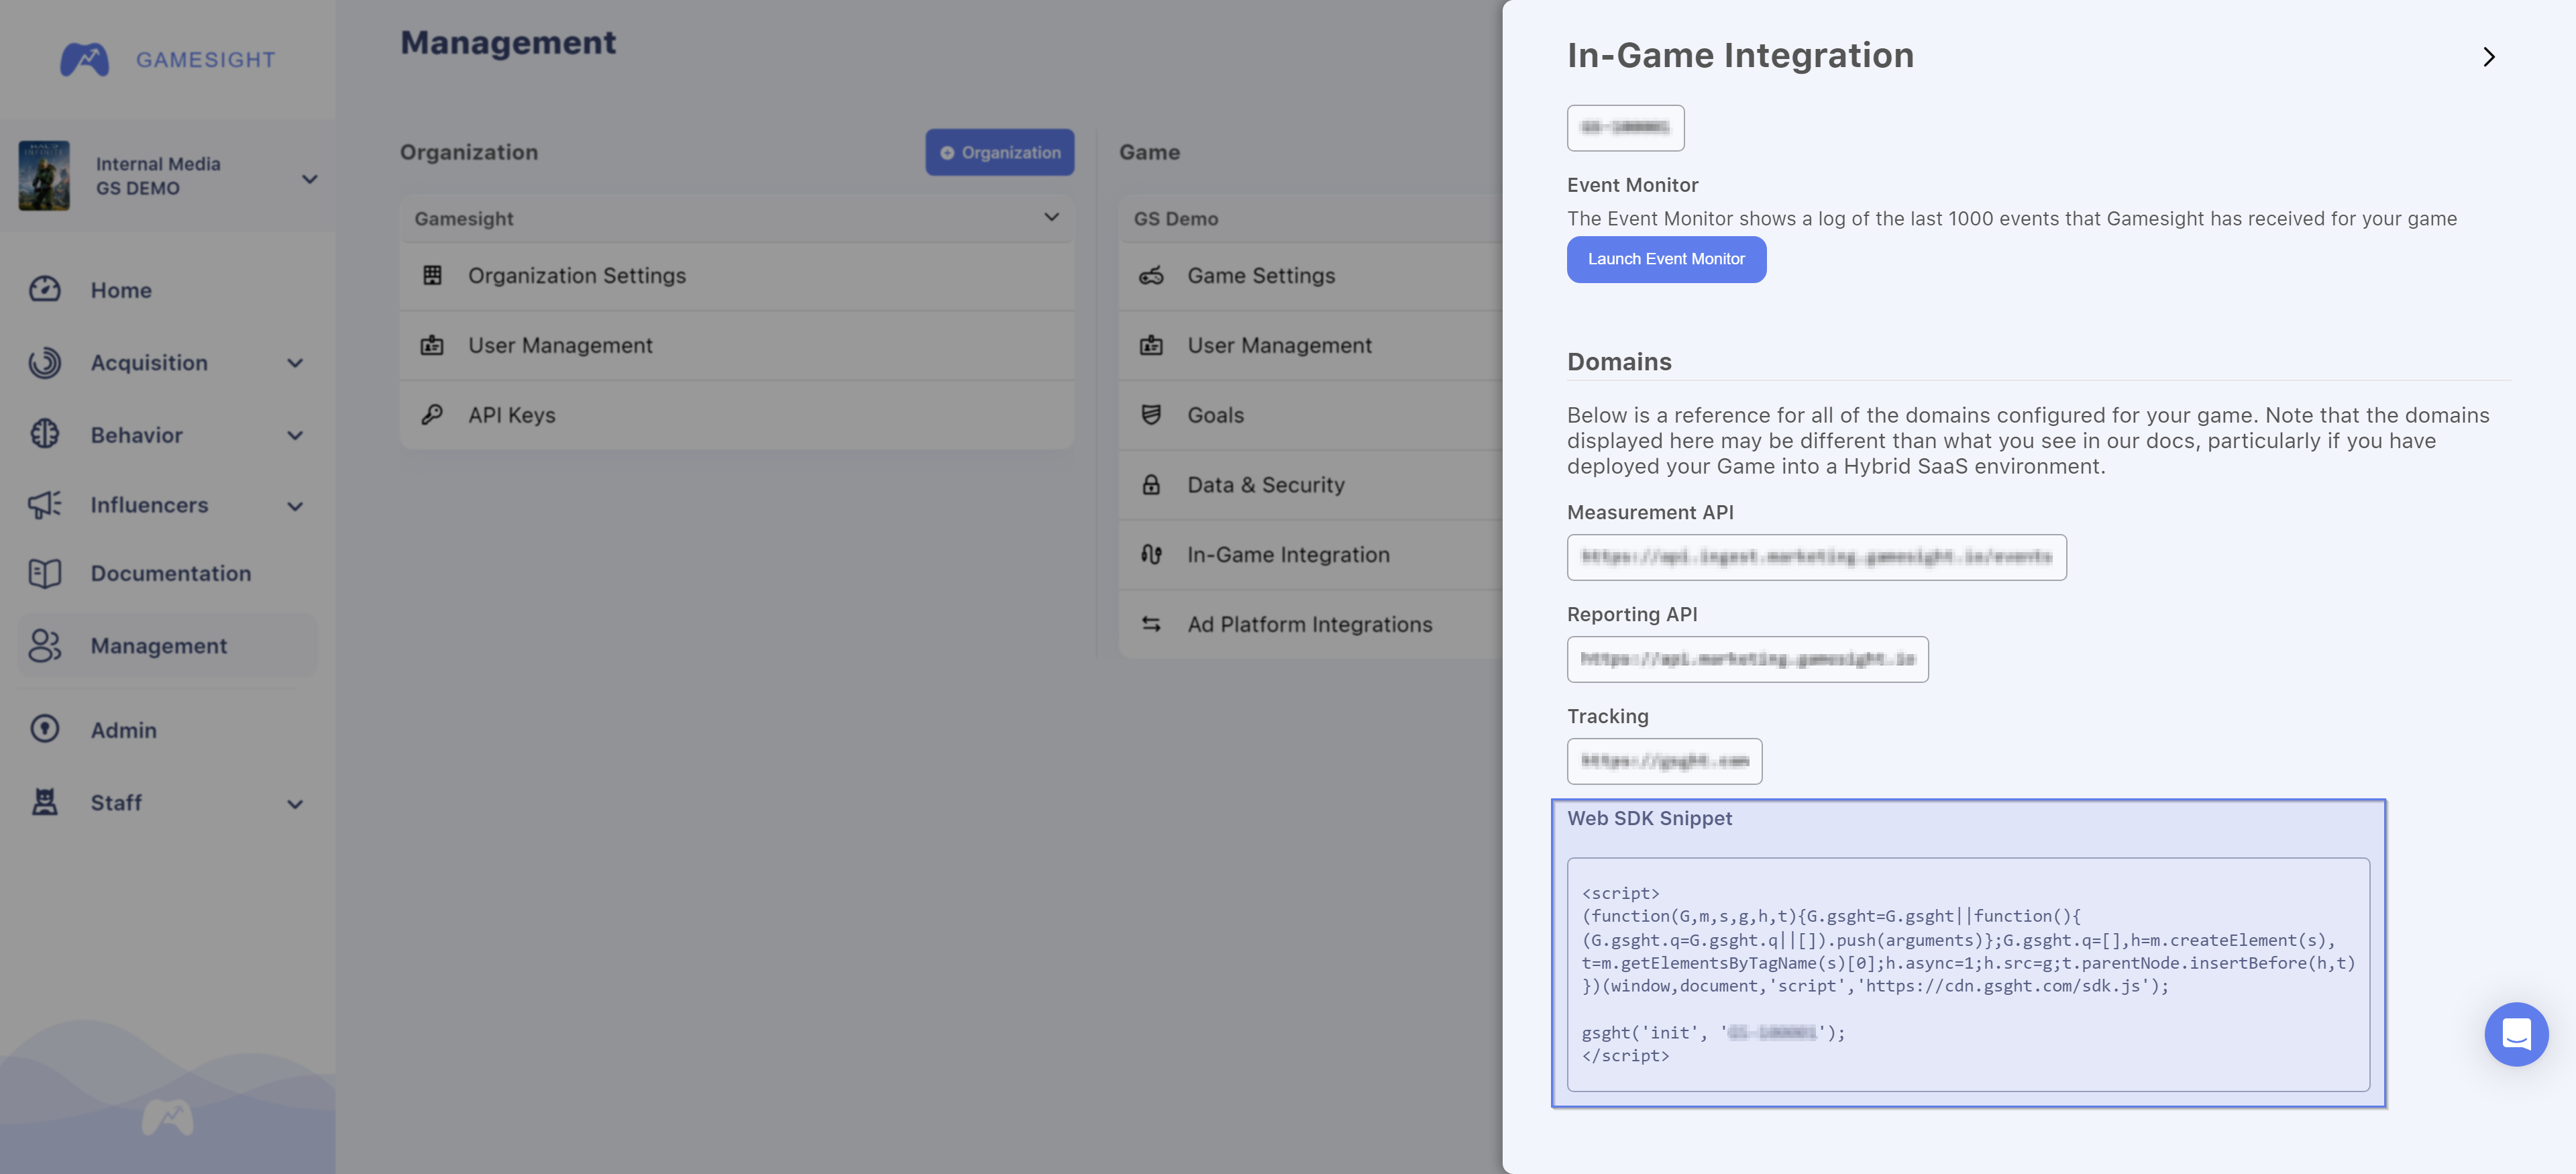This screenshot has width=2576, height=1174.
Task: Click the Goals shield icon
Action: click(x=1151, y=414)
